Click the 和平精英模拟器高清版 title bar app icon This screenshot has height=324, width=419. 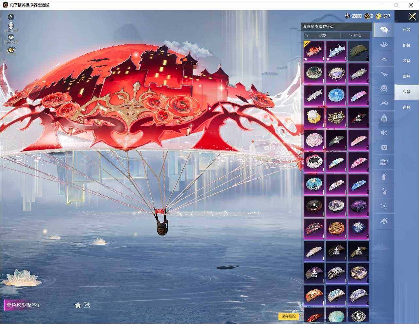5,5
